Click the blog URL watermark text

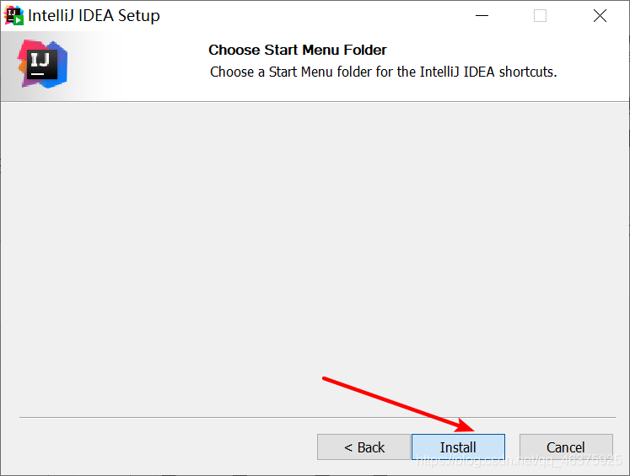tap(520, 460)
